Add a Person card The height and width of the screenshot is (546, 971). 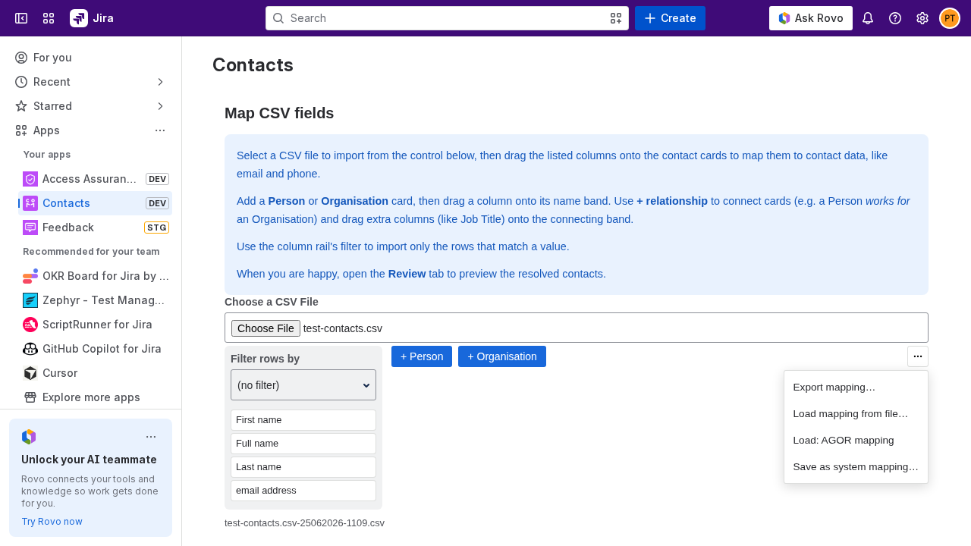pos(422,356)
